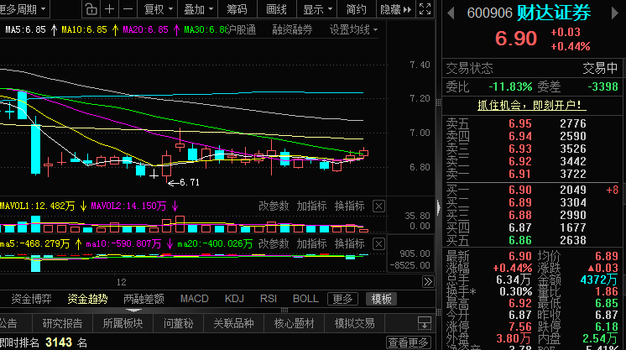The image size is (626, 350).
Task: Click the 即时排名 3143 ranking text
Action: pos(43,342)
